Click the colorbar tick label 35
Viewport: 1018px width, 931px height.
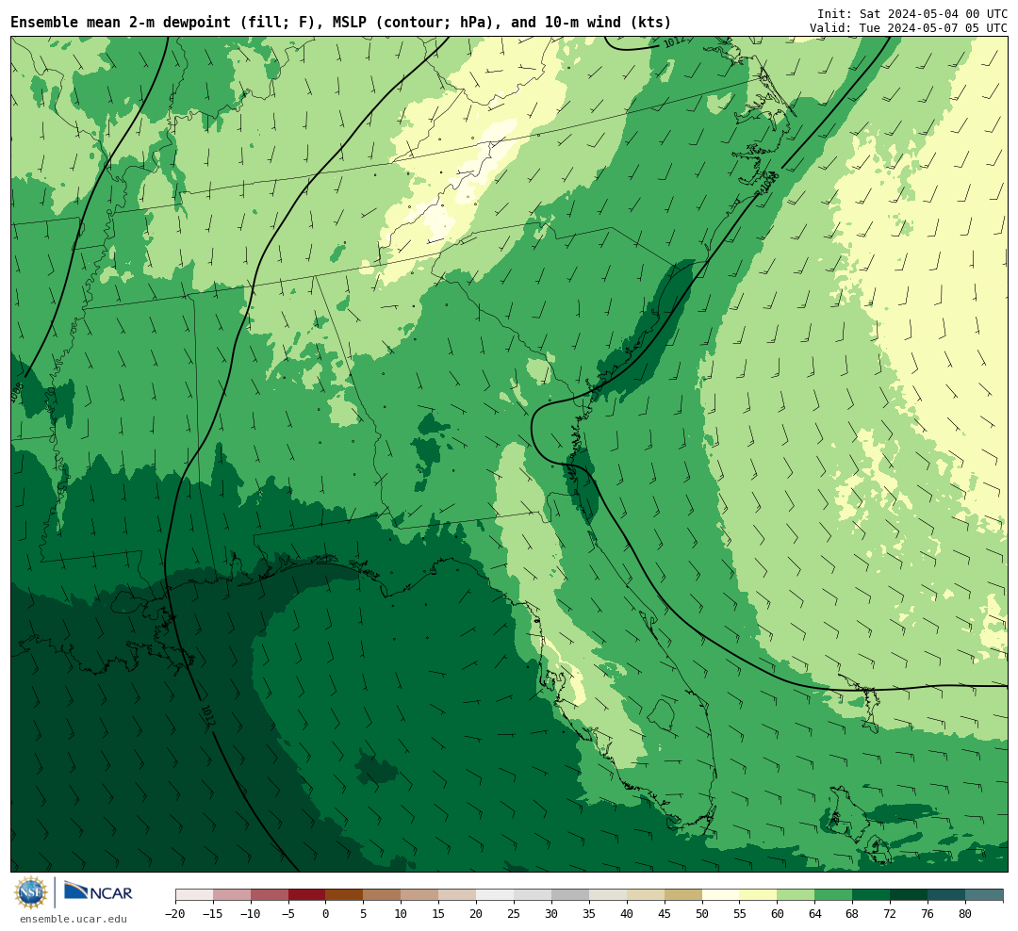coord(589,913)
